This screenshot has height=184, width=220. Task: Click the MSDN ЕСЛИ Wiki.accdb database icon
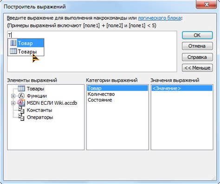click(21, 103)
